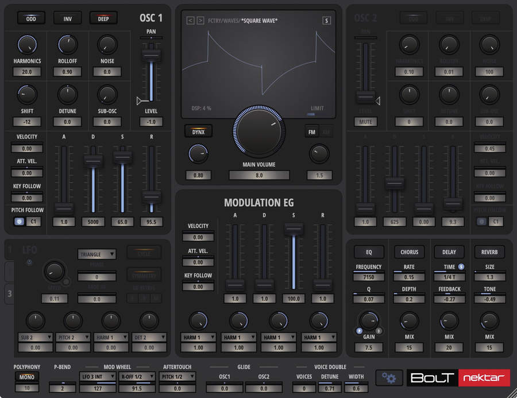Open the R-OFF 1/2 mod wheel dropdown
Image resolution: width=517 pixels, height=398 pixels.
[137, 377]
